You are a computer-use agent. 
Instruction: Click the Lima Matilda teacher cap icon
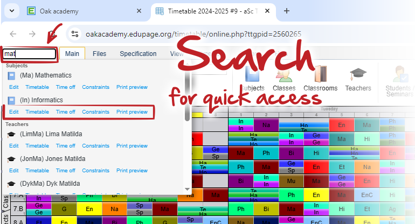click(x=11, y=135)
